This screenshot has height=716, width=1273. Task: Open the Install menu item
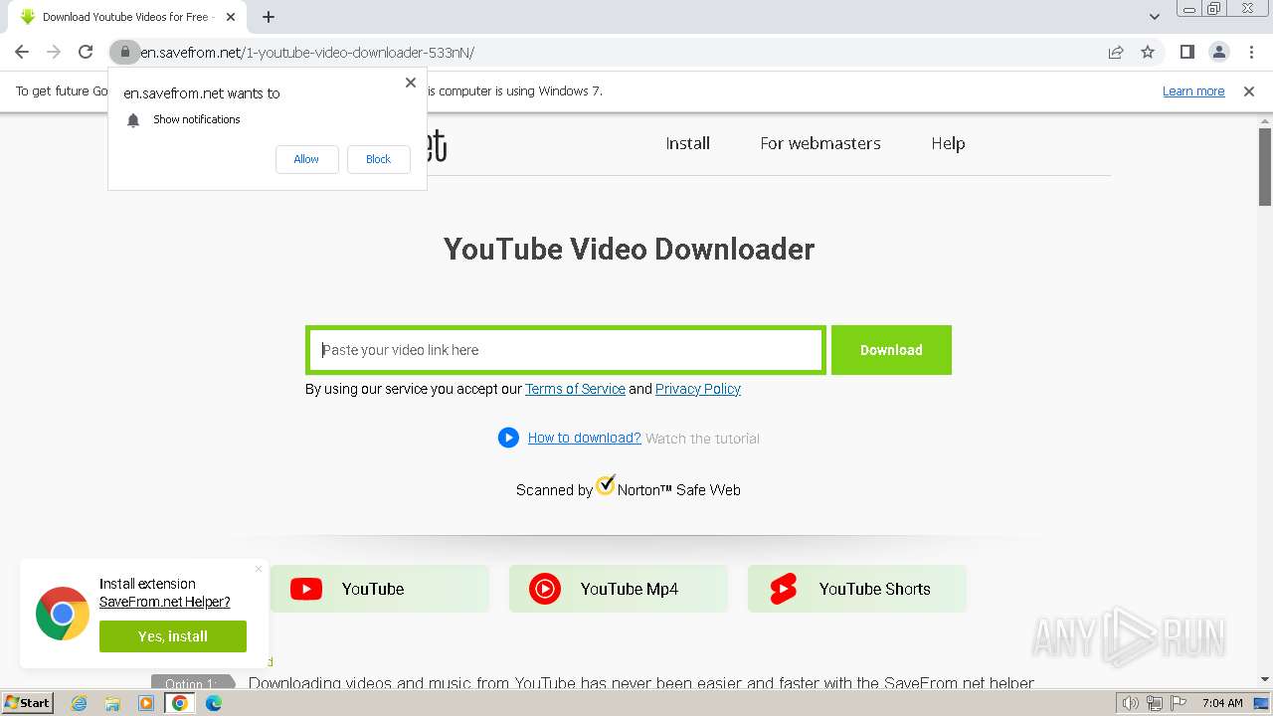[688, 143]
